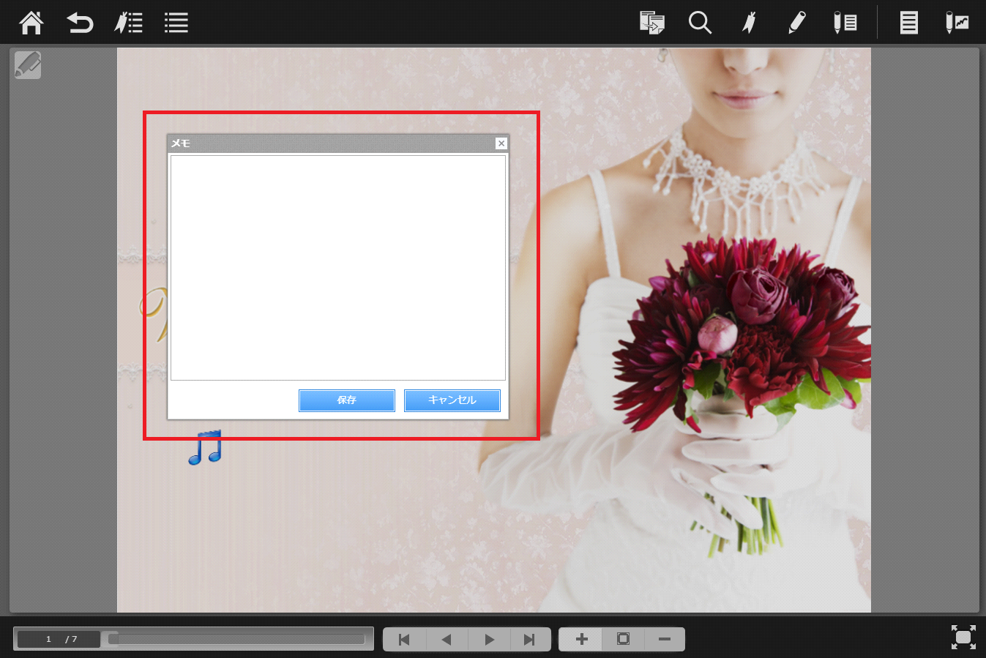Type area of the memo text box

click(337, 267)
